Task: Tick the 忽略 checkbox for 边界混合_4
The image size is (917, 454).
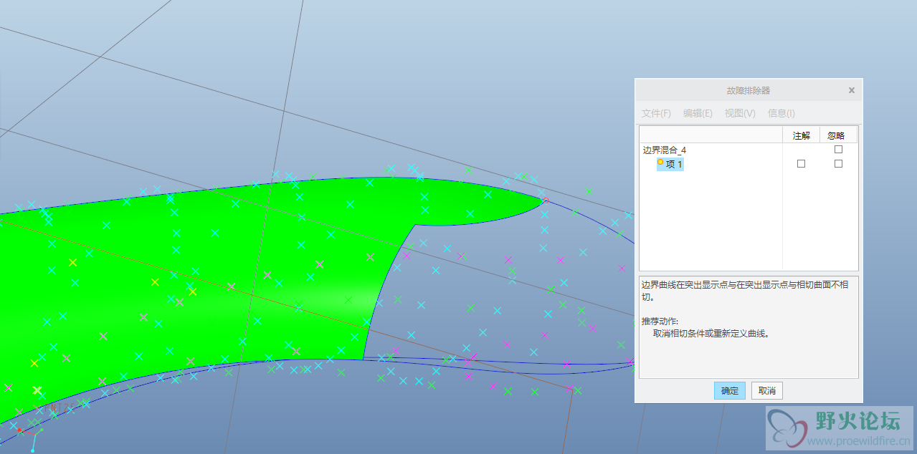Action: [x=838, y=150]
